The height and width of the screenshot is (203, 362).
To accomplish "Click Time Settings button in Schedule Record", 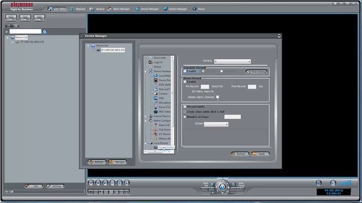I will (256, 72).
